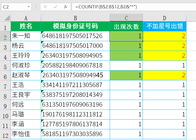
Task: Select the cell containing 赵淑琴
Action: pyautogui.click(x=26, y=75)
